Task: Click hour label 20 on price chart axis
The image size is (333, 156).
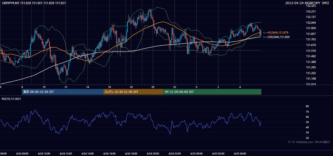Action: point(153,87)
